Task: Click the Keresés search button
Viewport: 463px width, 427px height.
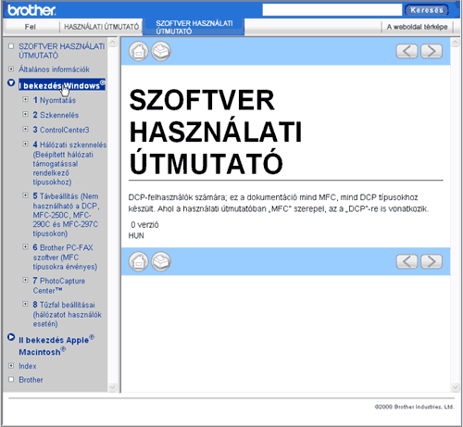Action: click(x=427, y=10)
